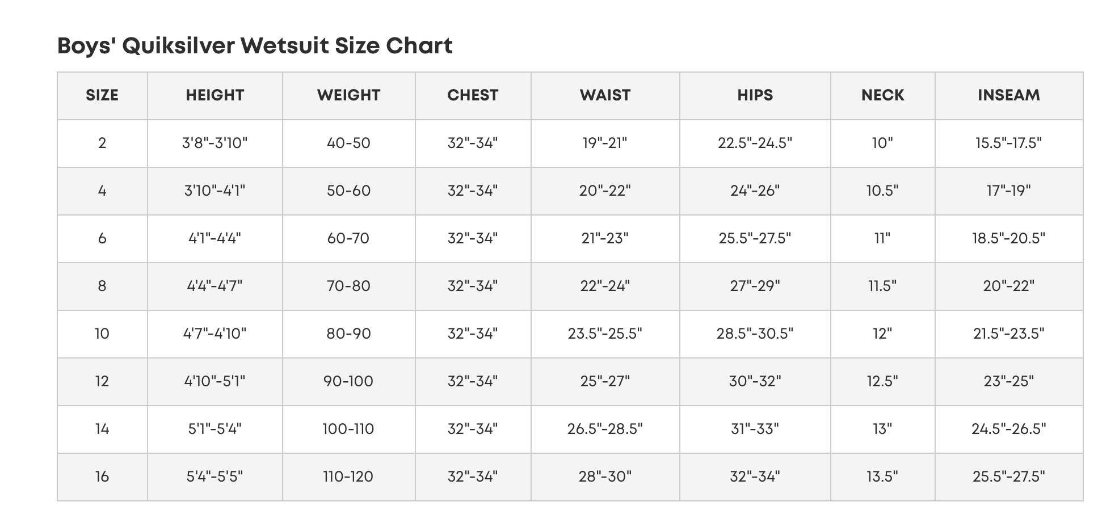1119x523 pixels.
Task: Click the size 2 cell
Action: coord(102,143)
